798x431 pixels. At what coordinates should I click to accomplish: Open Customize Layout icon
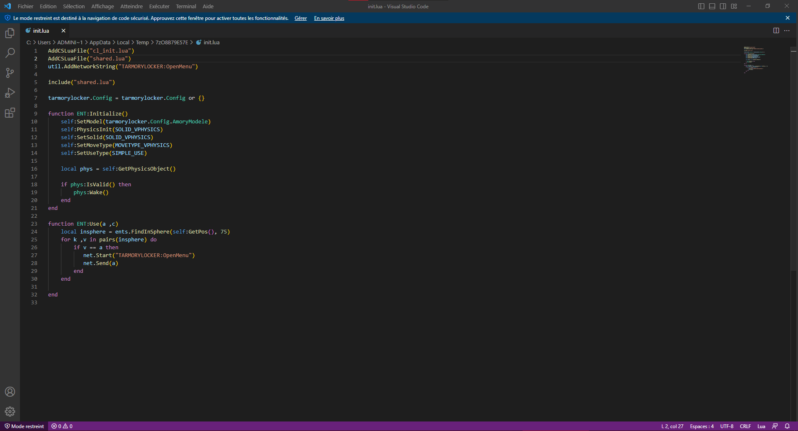(x=734, y=6)
